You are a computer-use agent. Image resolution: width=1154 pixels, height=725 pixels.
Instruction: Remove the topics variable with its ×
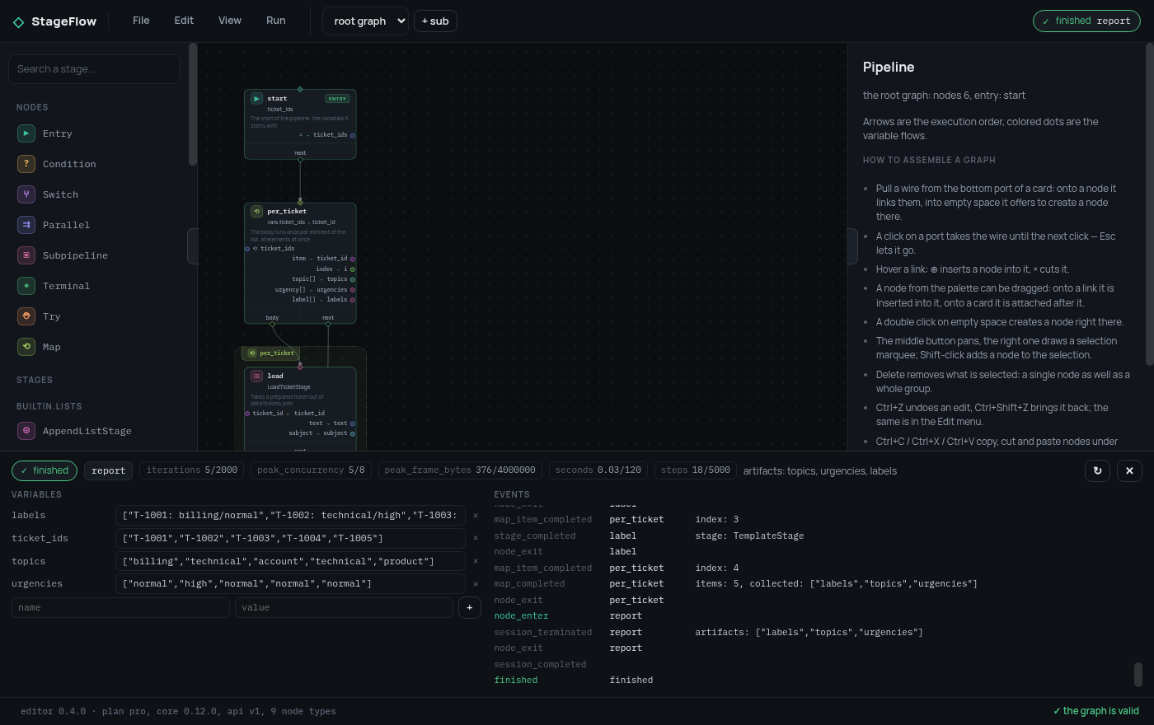[x=476, y=561]
